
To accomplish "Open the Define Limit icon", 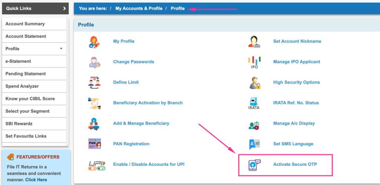I will tap(94, 82).
